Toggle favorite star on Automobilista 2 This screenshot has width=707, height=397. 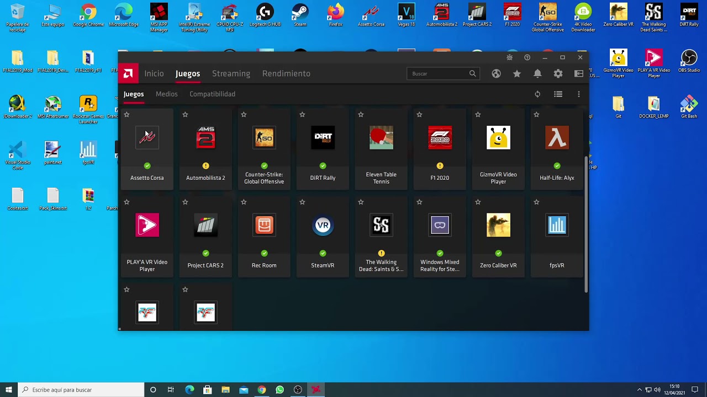(185, 115)
